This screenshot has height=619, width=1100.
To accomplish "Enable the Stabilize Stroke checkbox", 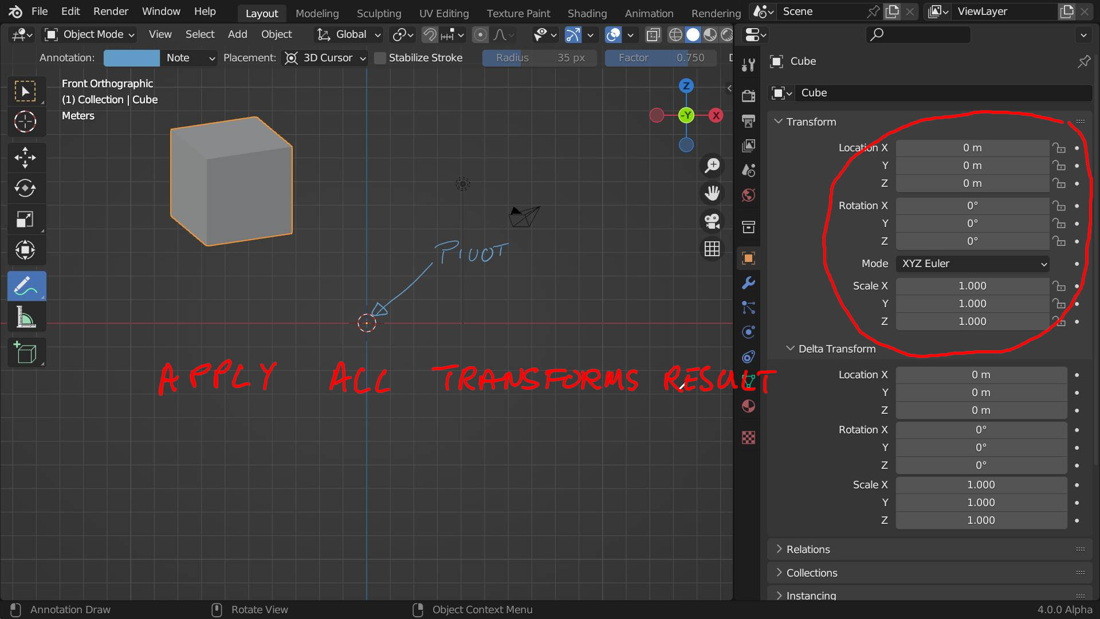I will point(380,58).
